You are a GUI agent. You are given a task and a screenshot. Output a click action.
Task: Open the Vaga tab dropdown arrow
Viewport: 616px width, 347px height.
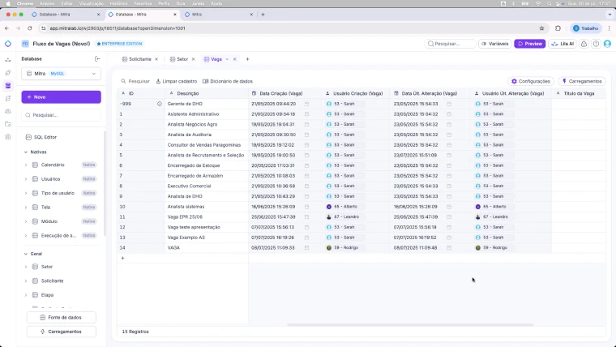point(227,59)
